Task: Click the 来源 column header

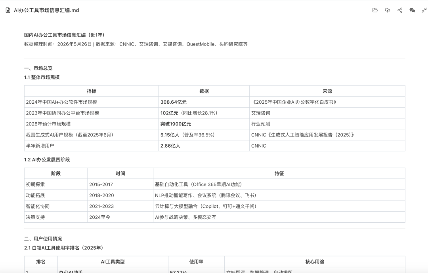Action: click(327, 91)
